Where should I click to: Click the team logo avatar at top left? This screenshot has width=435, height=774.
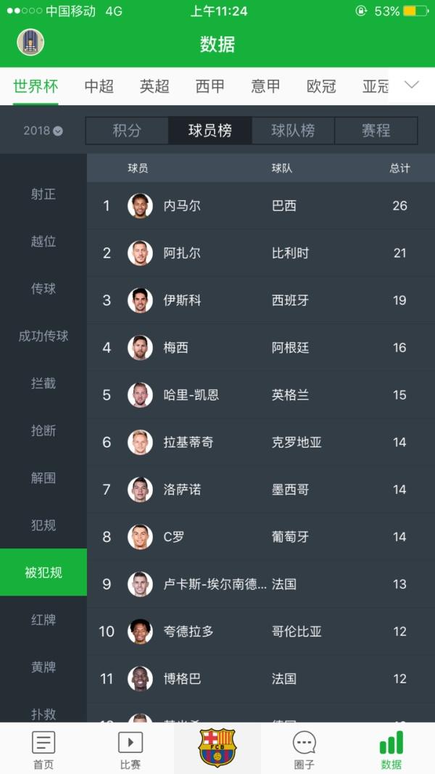click(x=29, y=42)
